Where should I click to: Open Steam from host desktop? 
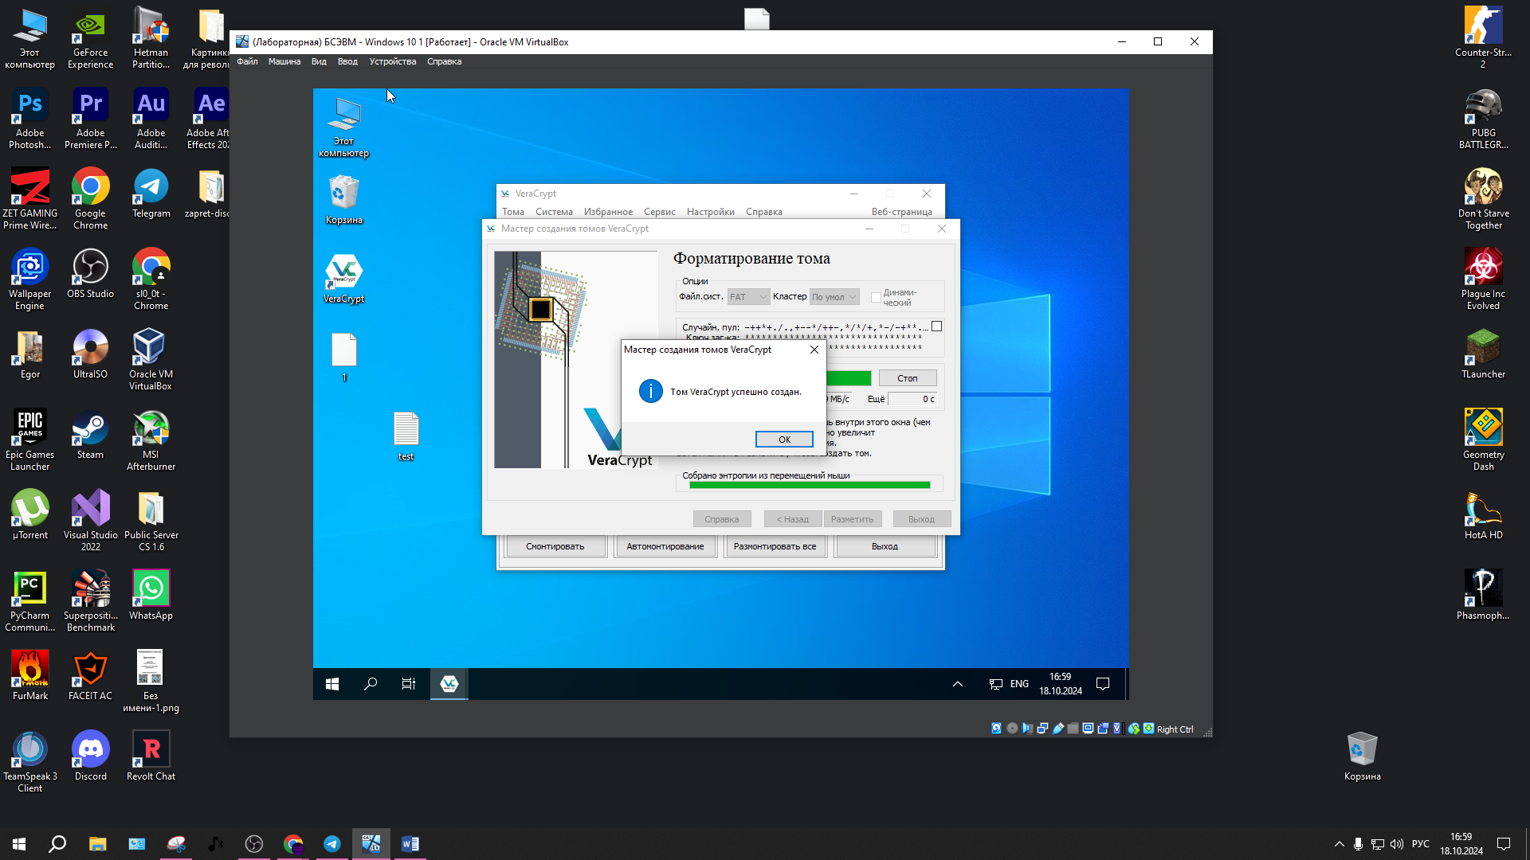point(90,436)
